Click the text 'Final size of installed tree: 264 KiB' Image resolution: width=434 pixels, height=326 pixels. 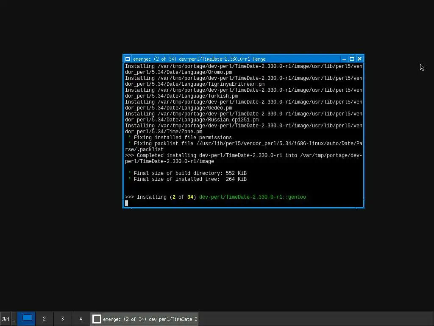[190, 180]
